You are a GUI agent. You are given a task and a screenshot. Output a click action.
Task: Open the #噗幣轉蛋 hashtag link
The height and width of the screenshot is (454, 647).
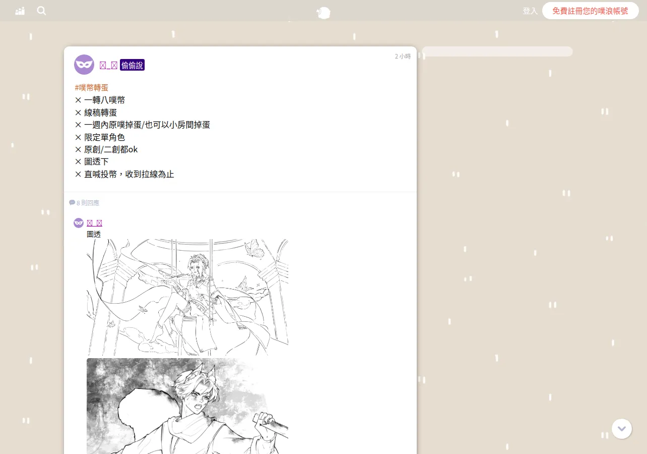pyautogui.click(x=91, y=88)
